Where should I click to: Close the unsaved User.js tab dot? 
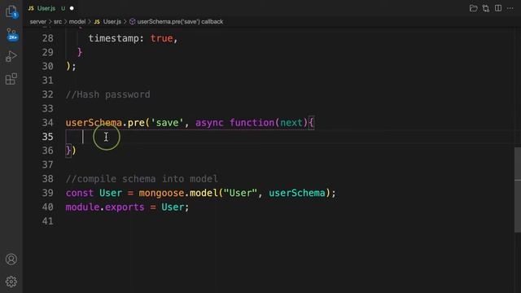pyautogui.click(x=72, y=8)
